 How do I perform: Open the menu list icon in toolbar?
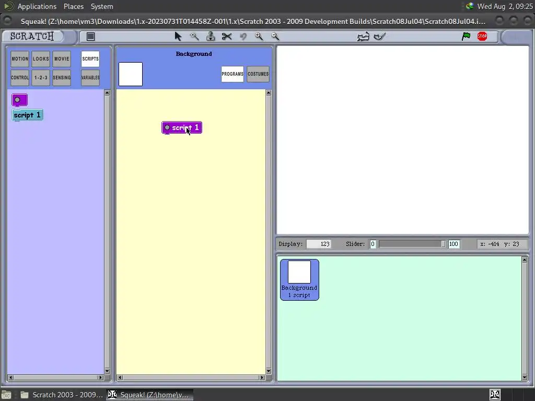90,37
